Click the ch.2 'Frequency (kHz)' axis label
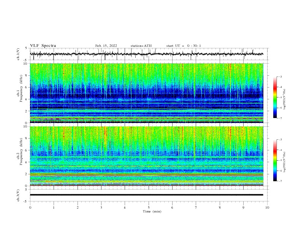Image resolution: width=301 pixels, height=233 pixels. tap(21, 152)
